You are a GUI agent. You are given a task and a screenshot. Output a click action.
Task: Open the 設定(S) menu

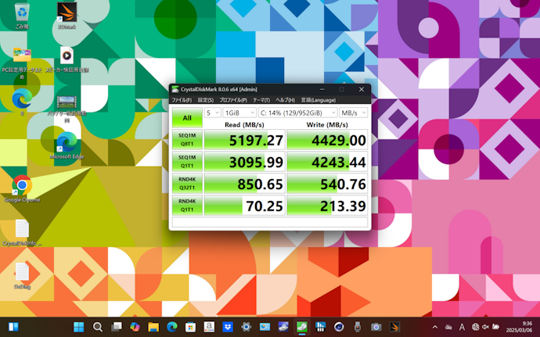point(206,100)
